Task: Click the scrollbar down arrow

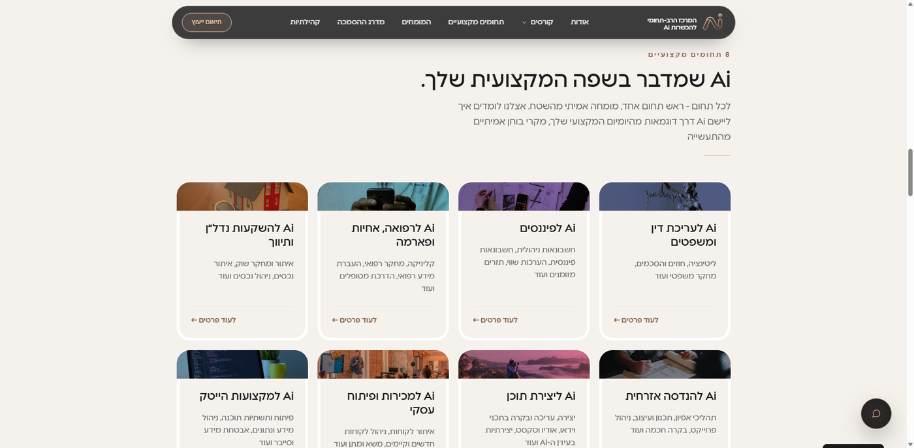Action: [x=910, y=443]
